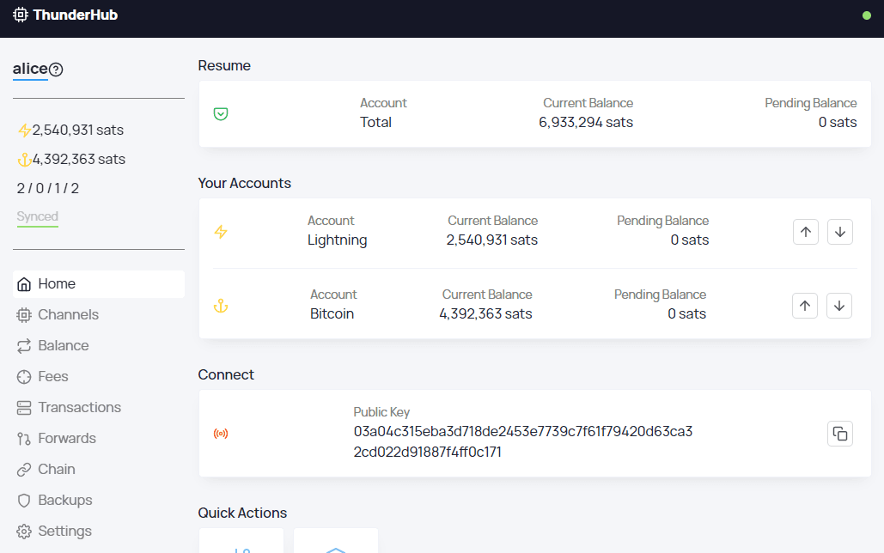This screenshot has width=884, height=553.
Task: Open the Backups page
Action: pos(64,501)
